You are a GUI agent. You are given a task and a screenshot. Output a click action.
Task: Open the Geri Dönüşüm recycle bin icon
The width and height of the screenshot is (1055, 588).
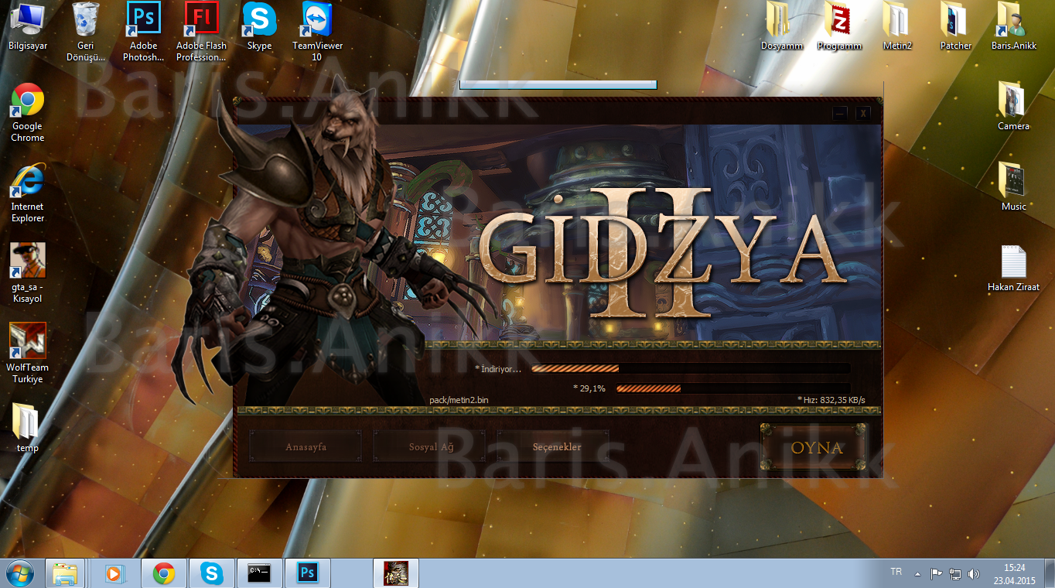point(85,32)
